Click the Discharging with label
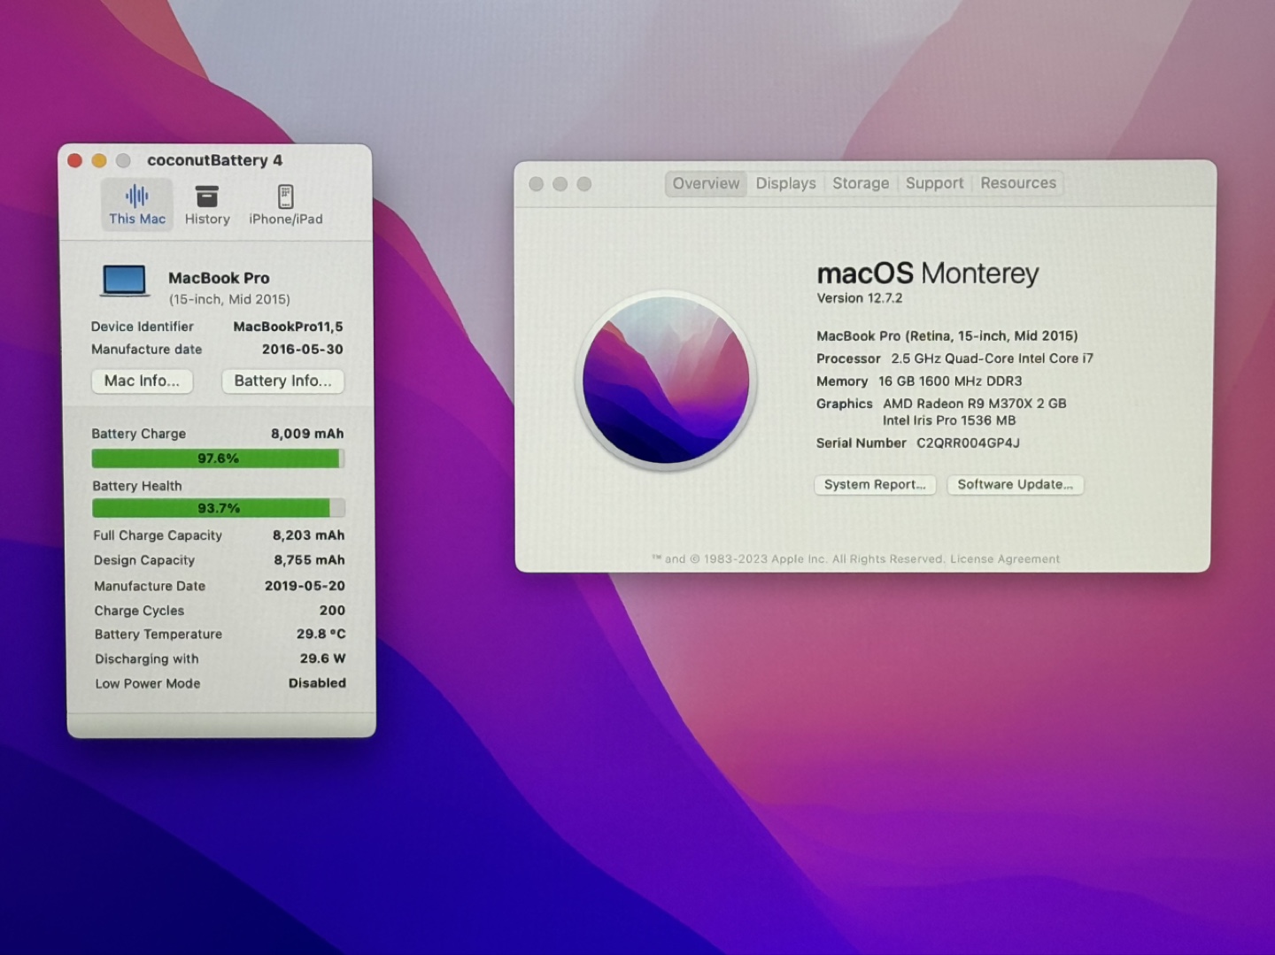1275x955 pixels. (147, 659)
